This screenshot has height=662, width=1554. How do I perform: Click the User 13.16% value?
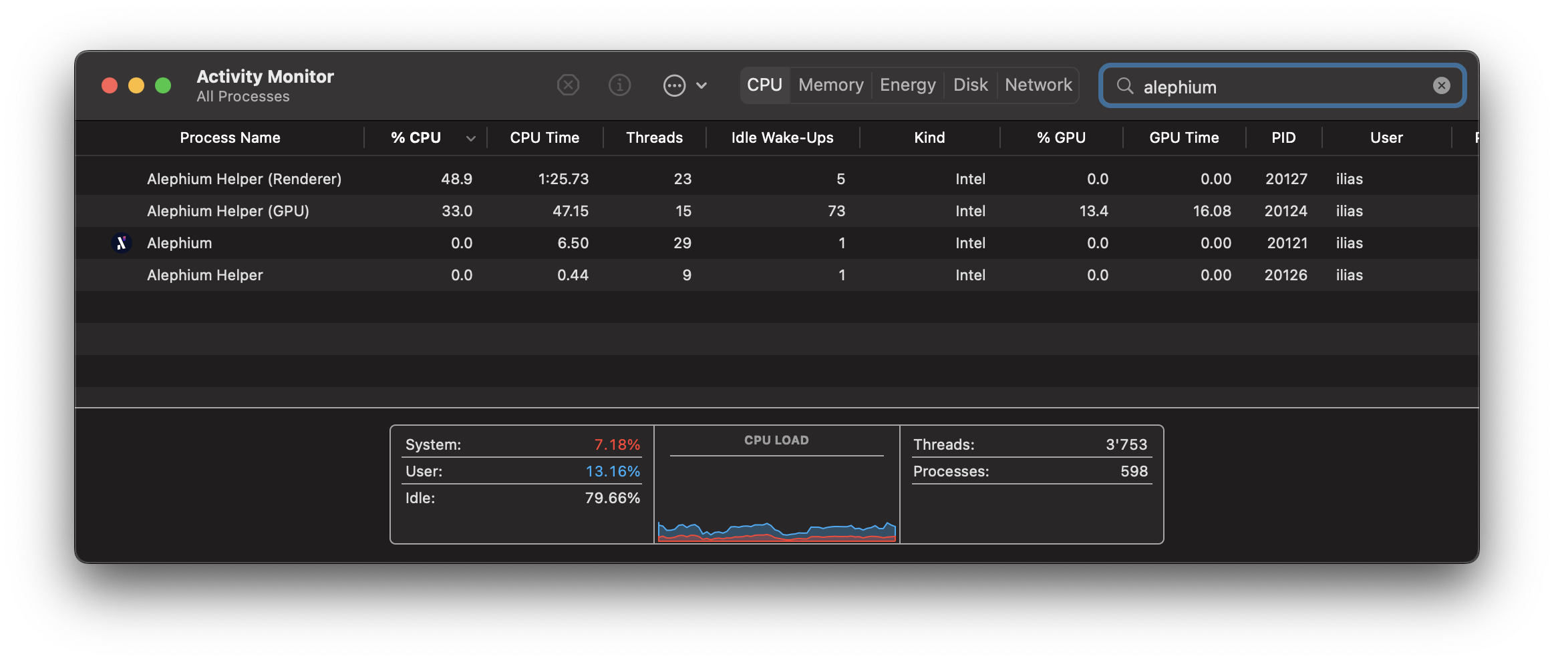point(613,471)
